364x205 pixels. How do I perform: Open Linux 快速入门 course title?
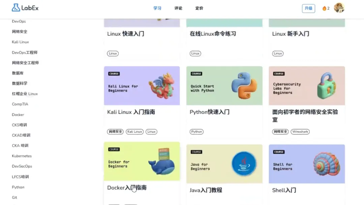[x=126, y=34]
